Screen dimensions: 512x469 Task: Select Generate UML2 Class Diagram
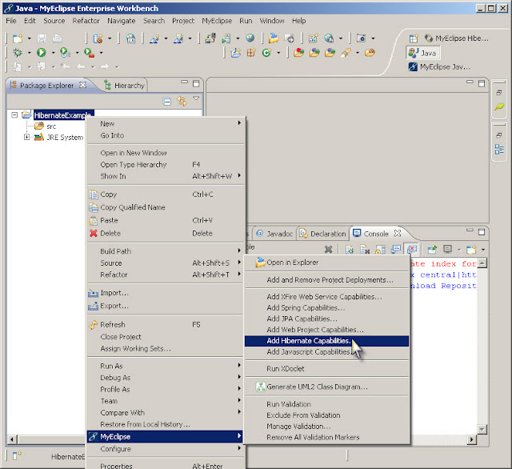(326, 387)
